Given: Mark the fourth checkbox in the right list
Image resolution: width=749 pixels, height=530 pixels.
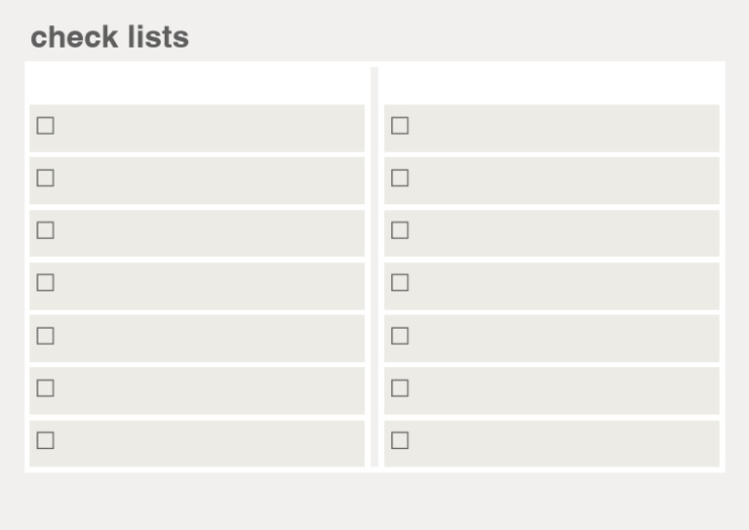Looking at the screenshot, I should pyautogui.click(x=400, y=283).
